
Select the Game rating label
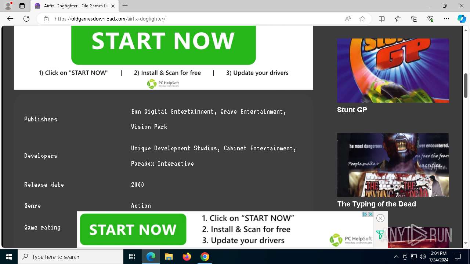point(42,227)
